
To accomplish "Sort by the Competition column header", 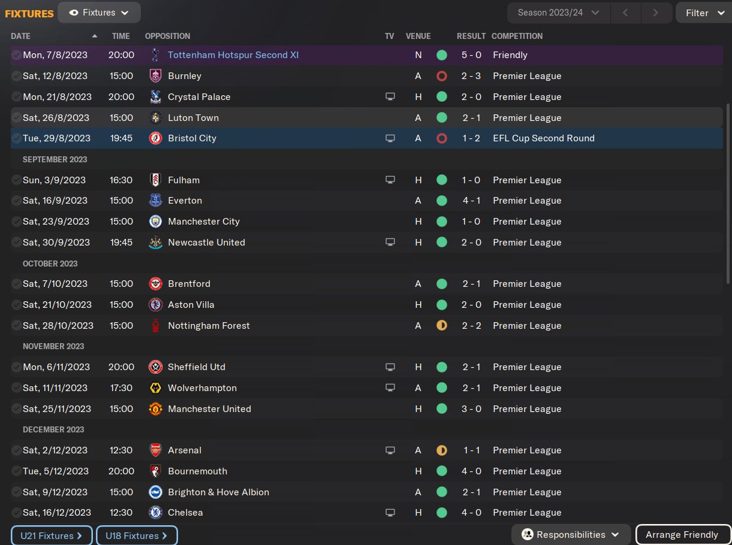I will 517,36.
